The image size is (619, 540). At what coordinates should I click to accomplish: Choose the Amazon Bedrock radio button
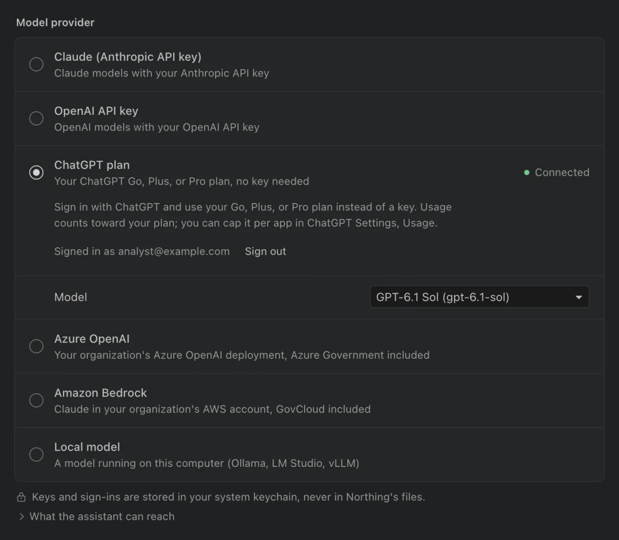coord(37,400)
